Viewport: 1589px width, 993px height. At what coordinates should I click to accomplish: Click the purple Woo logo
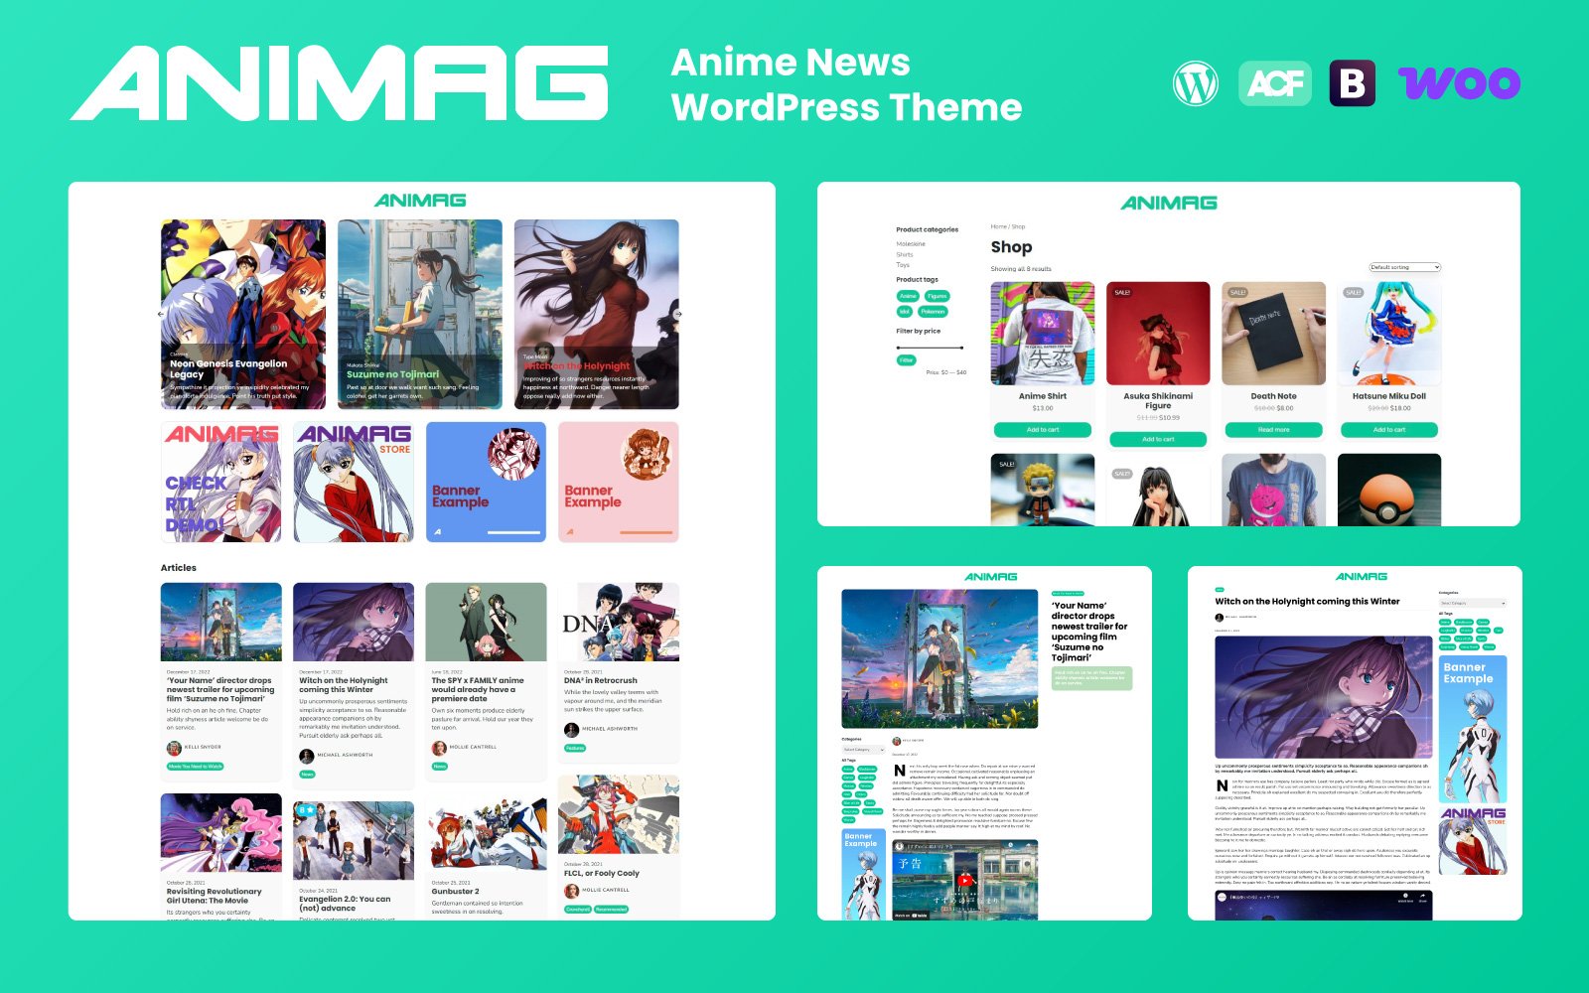click(1459, 83)
